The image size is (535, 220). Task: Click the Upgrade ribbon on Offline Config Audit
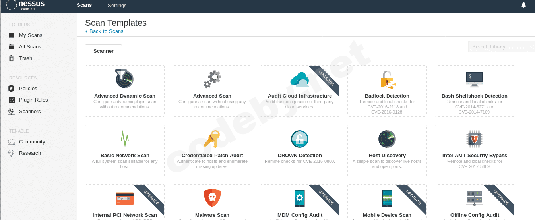pos(502,197)
